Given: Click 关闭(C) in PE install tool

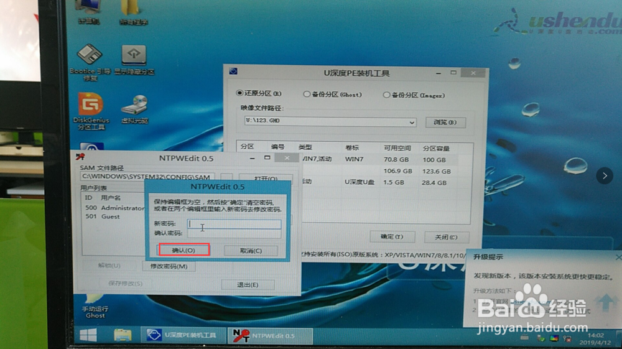Looking at the screenshot, I should [446, 237].
